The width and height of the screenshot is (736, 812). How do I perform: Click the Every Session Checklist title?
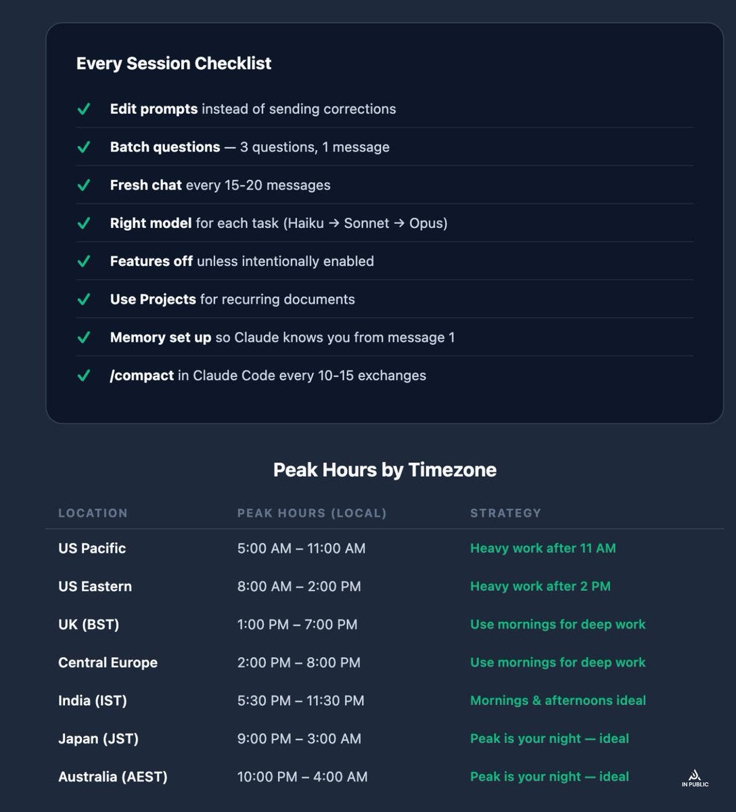pyautogui.click(x=174, y=64)
